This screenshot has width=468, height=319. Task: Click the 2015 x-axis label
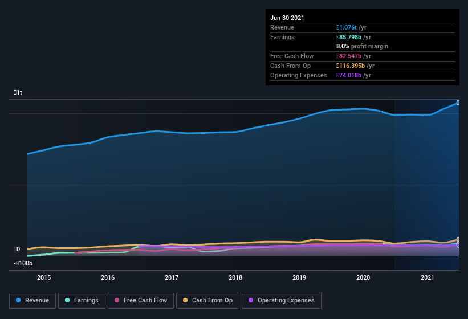click(44, 277)
